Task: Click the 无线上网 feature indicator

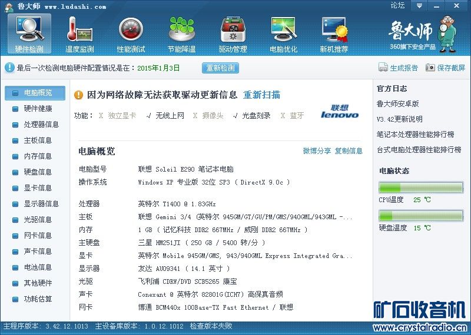Action: 165,116
